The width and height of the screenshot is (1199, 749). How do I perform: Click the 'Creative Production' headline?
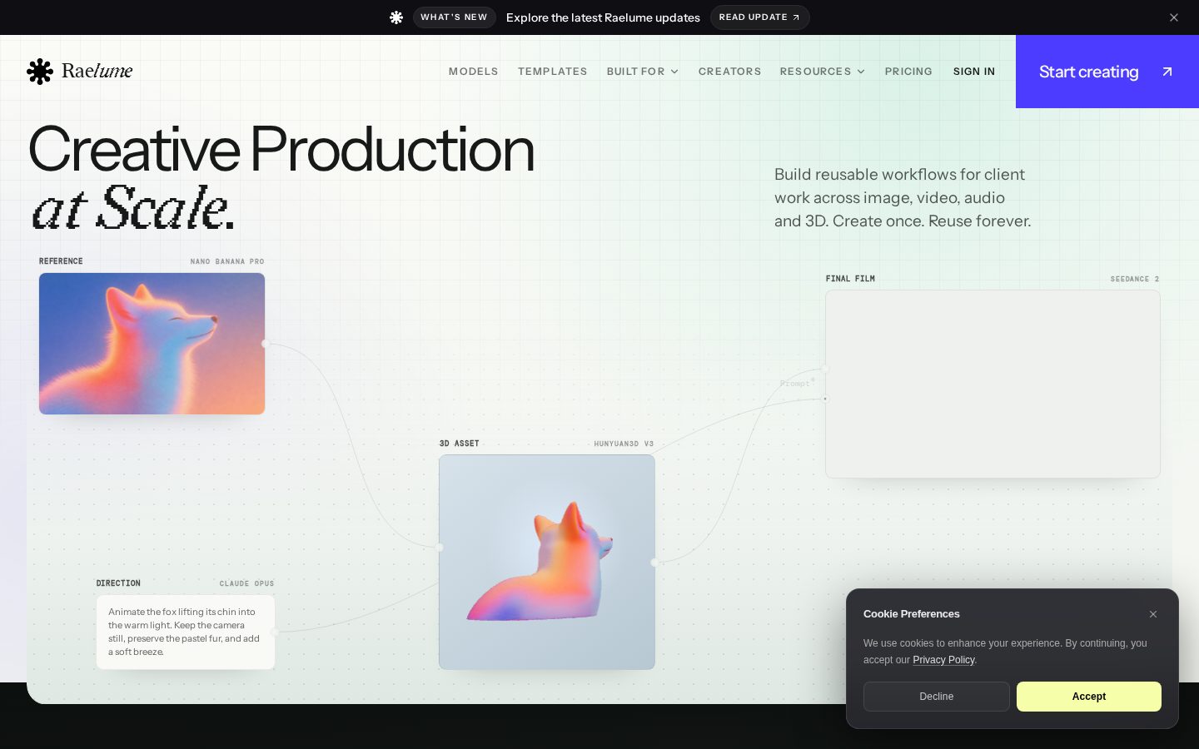pos(281,150)
